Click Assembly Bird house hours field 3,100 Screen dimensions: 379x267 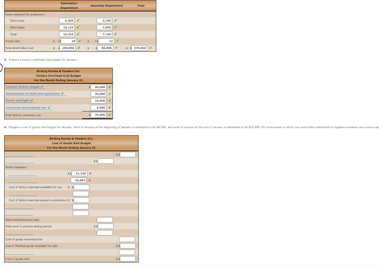104,21
